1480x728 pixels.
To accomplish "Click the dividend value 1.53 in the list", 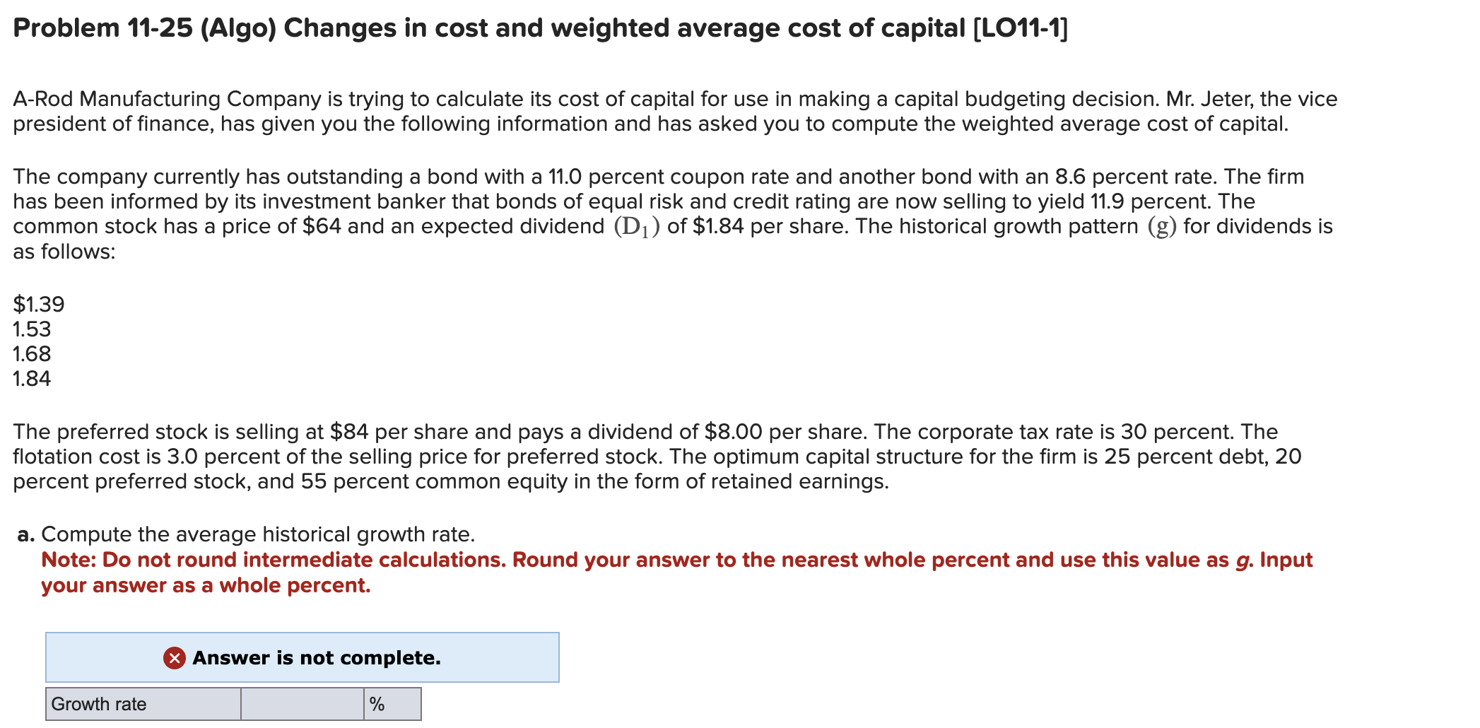I will coord(31,329).
